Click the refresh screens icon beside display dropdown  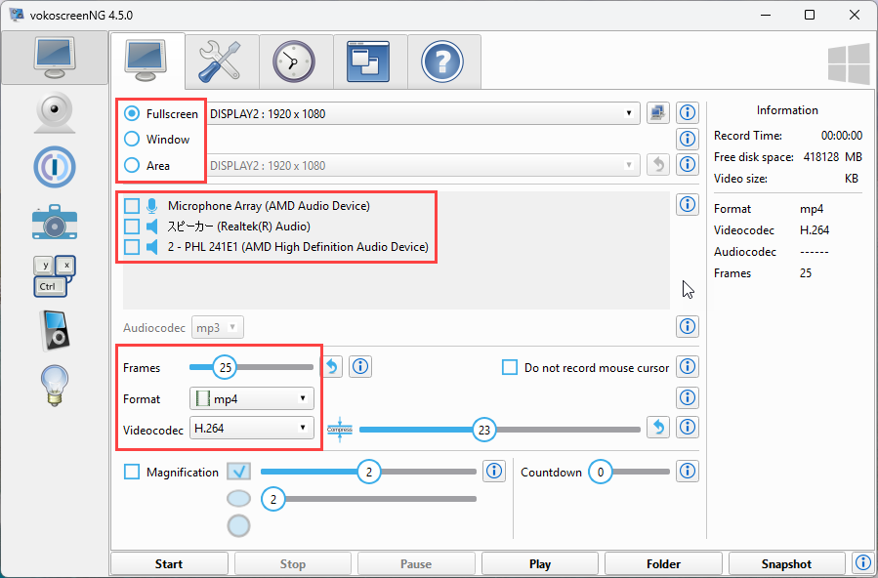point(658,113)
